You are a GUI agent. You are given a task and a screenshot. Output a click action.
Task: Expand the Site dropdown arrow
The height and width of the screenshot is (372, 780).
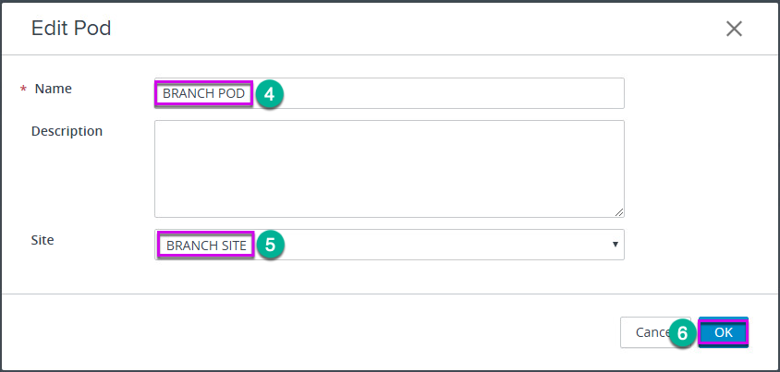pyautogui.click(x=615, y=245)
